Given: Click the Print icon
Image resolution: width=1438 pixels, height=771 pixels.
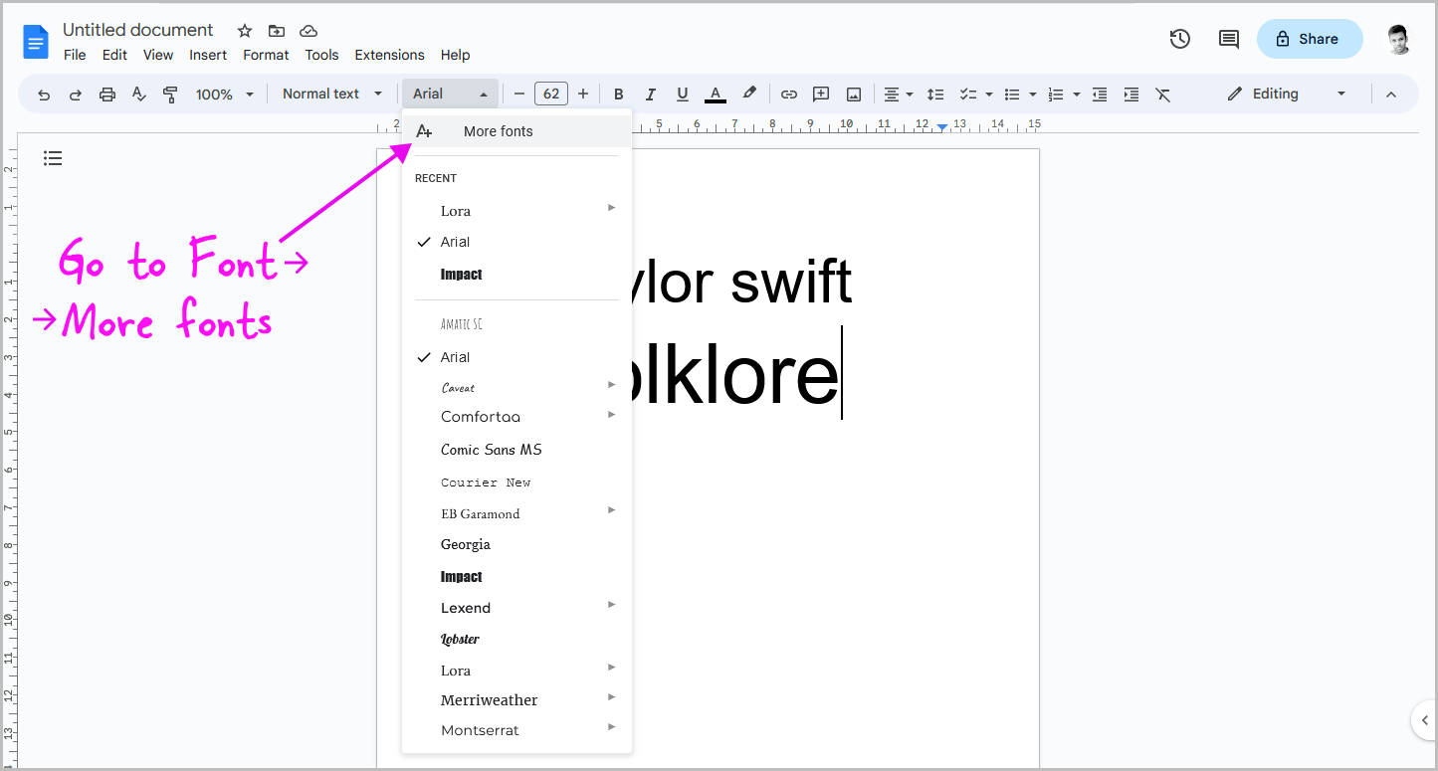Looking at the screenshot, I should tap(107, 95).
